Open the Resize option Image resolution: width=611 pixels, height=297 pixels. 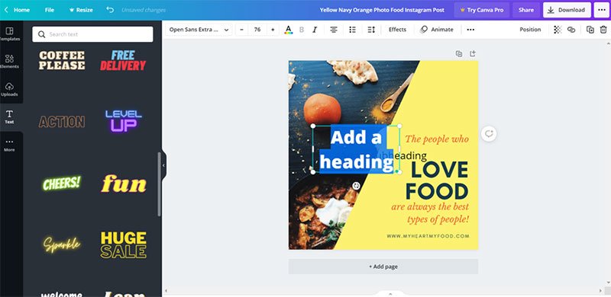81,10
